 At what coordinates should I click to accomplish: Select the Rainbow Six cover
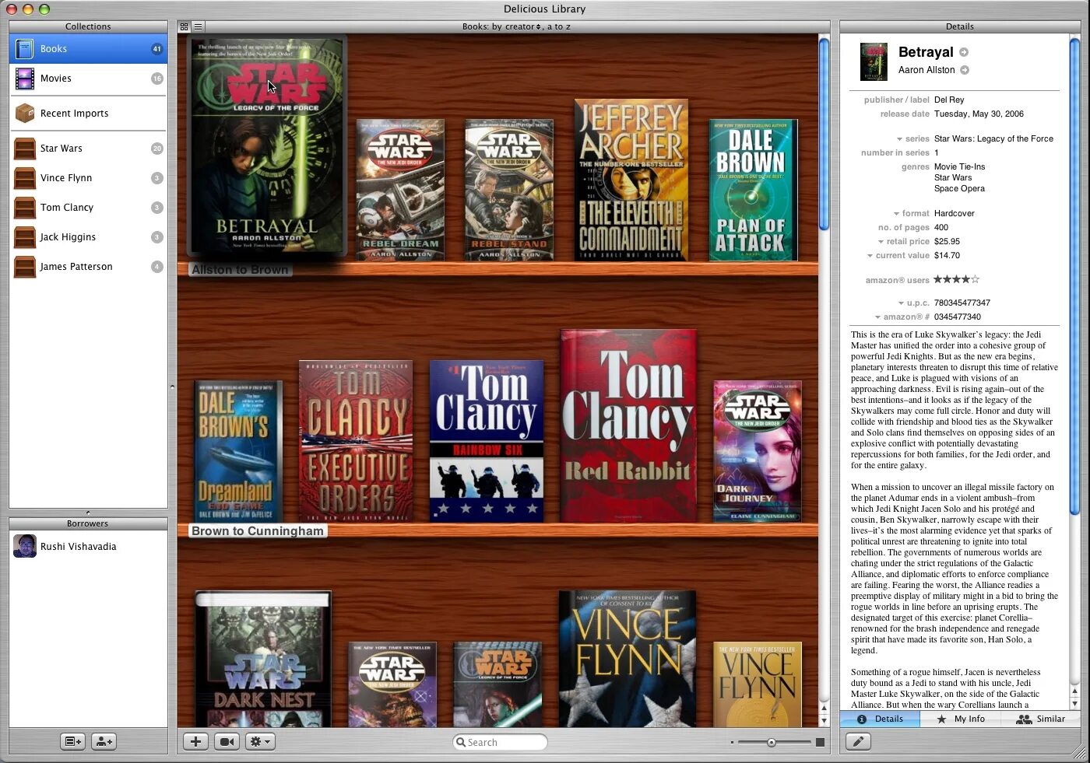[x=487, y=441]
